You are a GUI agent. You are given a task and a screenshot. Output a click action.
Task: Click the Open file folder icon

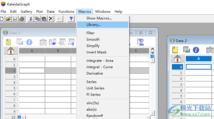click(8, 19)
